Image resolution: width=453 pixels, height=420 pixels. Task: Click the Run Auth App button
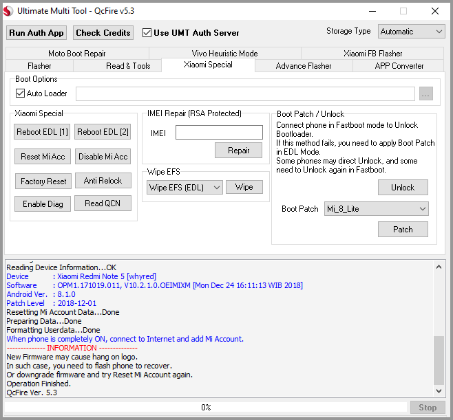(x=36, y=33)
